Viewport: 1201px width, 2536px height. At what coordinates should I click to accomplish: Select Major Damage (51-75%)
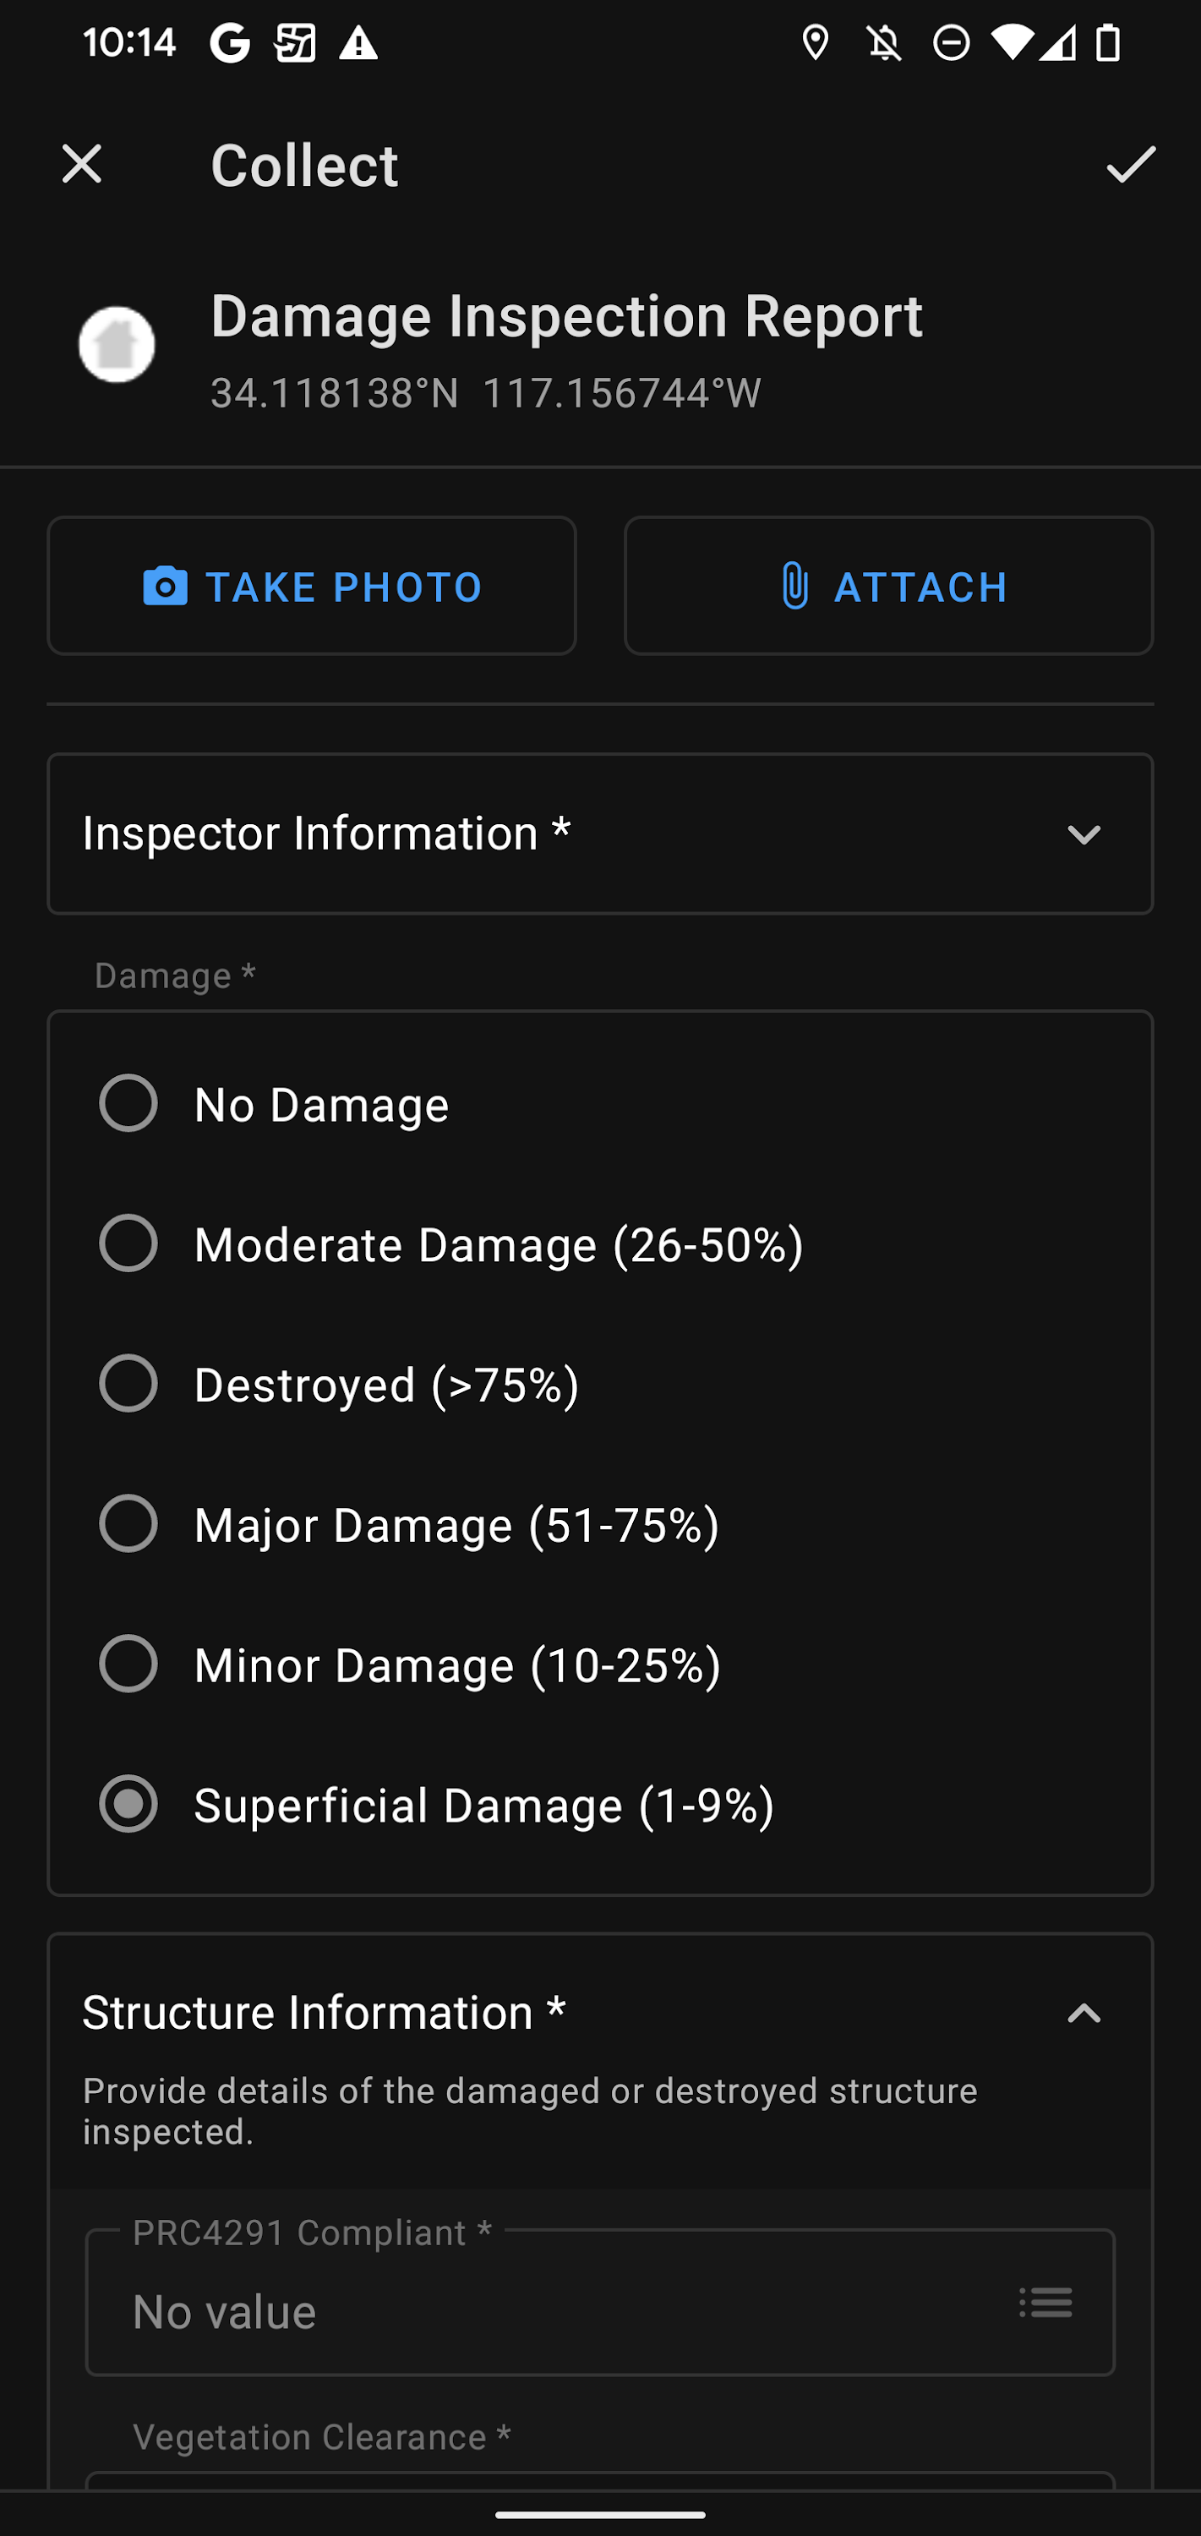point(129,1524)
